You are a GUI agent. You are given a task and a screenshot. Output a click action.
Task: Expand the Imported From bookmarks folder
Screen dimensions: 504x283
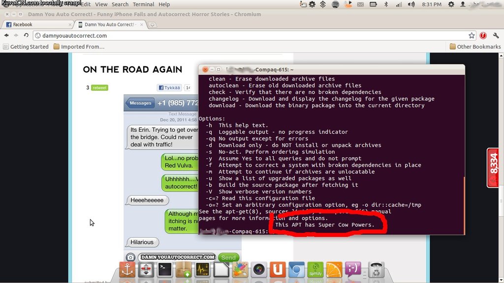click(x=79, y=47)
